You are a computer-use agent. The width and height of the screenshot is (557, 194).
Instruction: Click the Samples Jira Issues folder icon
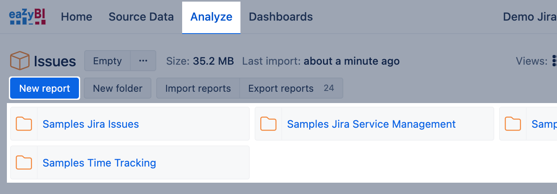pos(24,124)
